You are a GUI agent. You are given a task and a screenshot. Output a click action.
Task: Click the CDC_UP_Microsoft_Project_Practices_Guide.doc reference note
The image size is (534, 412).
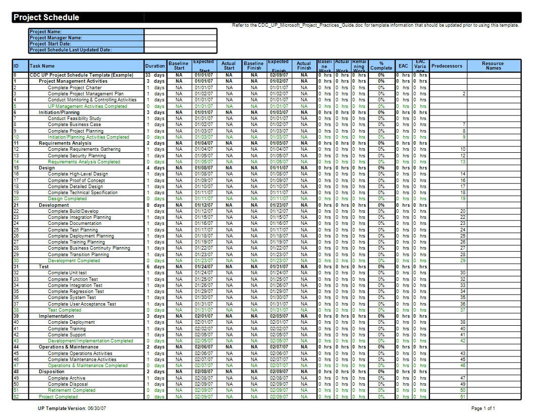click(376, 25)
